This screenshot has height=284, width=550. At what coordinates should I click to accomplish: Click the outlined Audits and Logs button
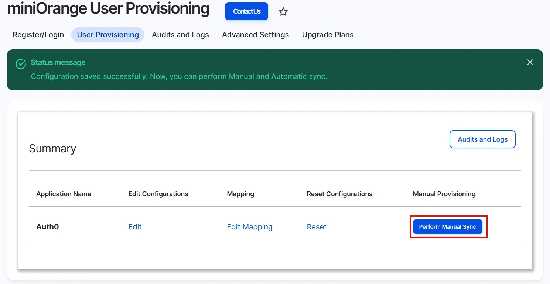482,139
